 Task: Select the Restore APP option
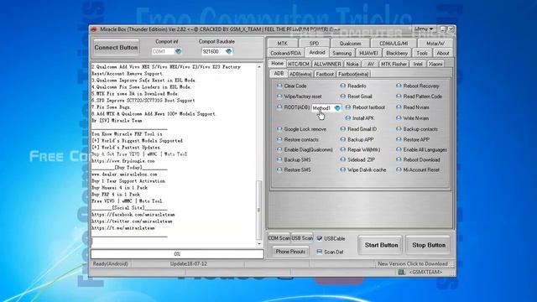(x=413, y=140)
